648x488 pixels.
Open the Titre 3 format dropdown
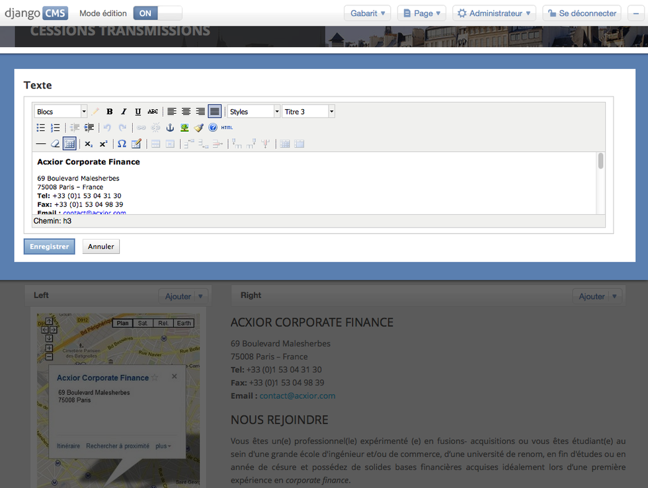[x=308, y=112]
